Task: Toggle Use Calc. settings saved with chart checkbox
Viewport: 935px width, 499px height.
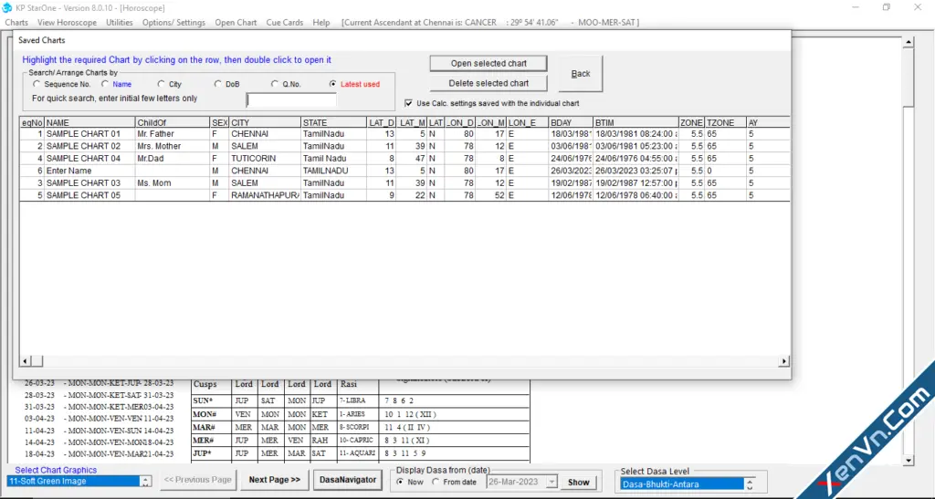Action: coord(408,103)
